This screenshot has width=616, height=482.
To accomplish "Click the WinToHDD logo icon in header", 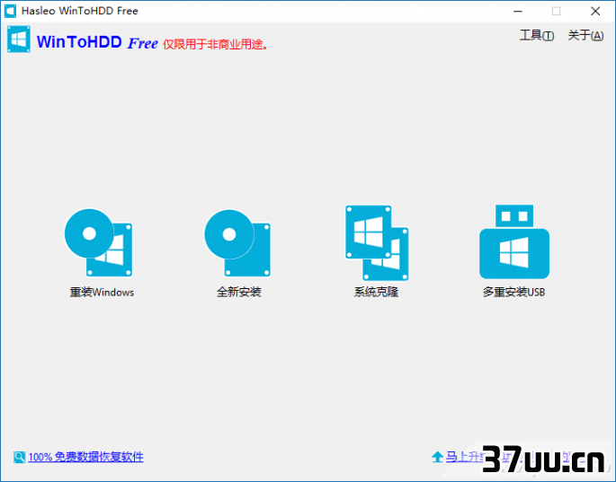I will point(19,39).
